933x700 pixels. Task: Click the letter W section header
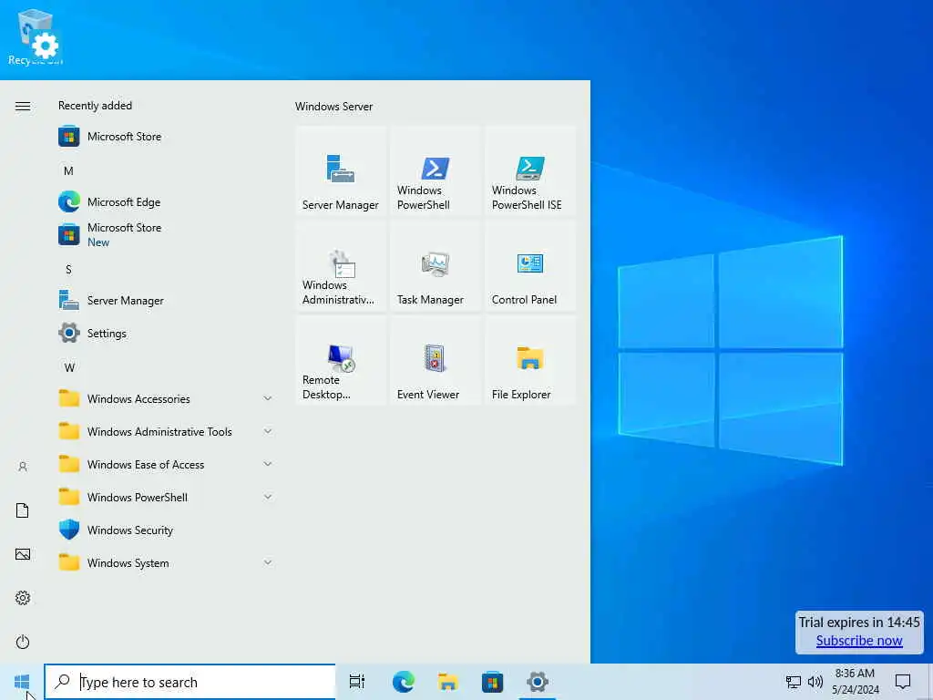point(69,368)
